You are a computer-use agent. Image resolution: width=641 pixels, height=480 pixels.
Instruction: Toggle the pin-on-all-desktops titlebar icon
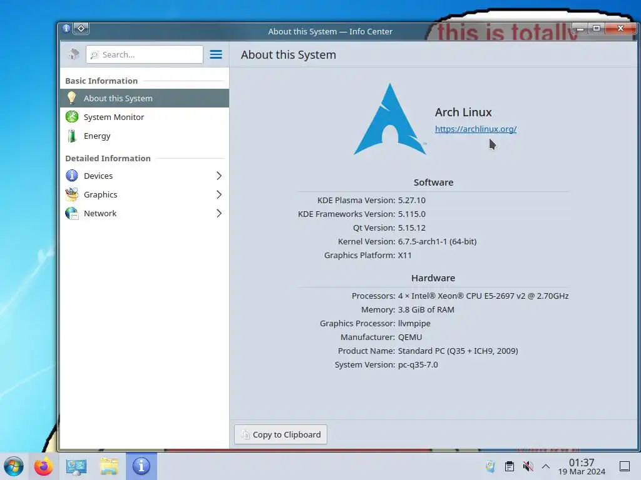(81, 28)
